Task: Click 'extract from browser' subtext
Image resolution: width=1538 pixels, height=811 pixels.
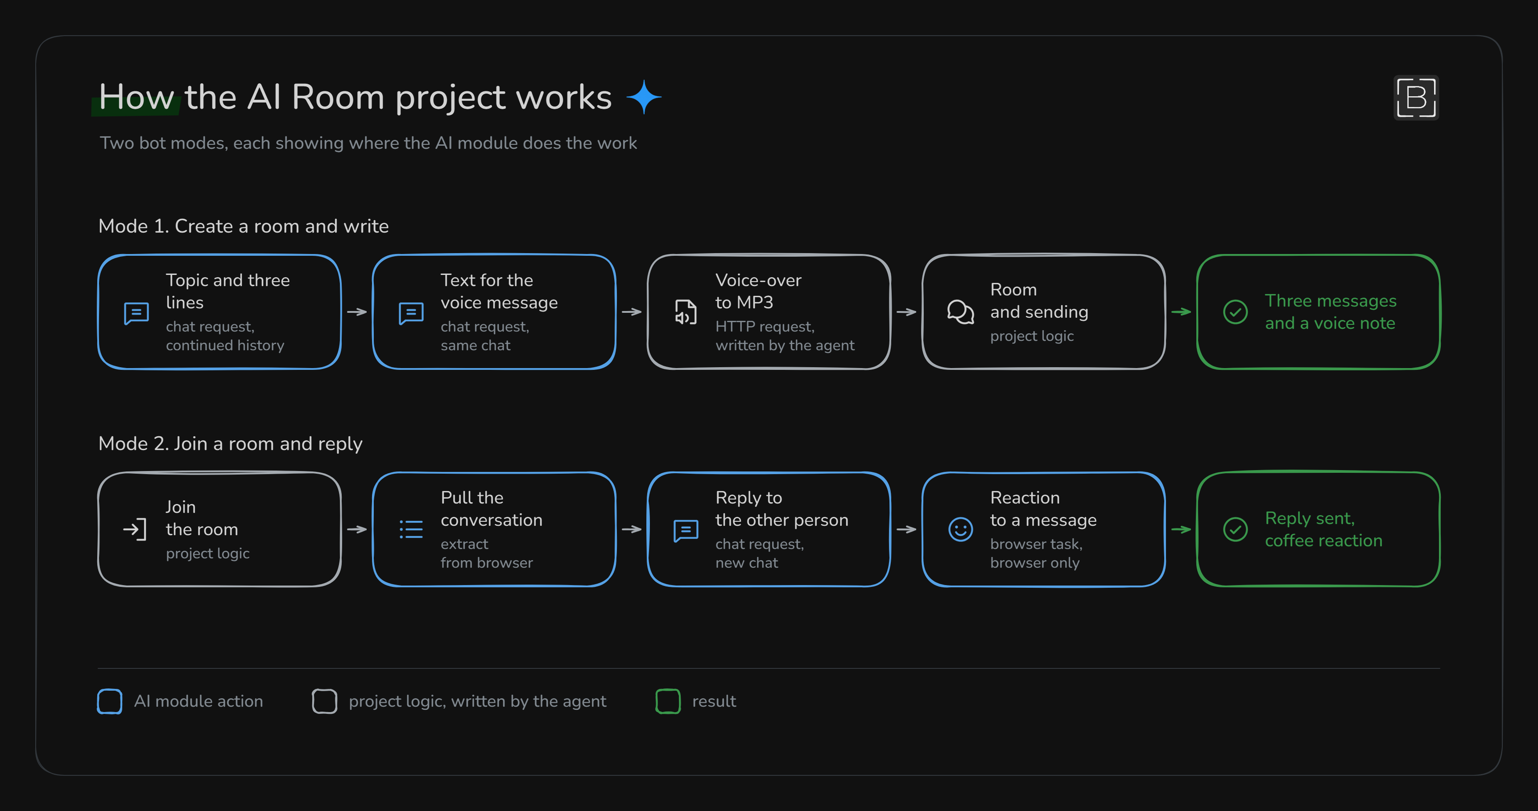Action: (487, 553)
